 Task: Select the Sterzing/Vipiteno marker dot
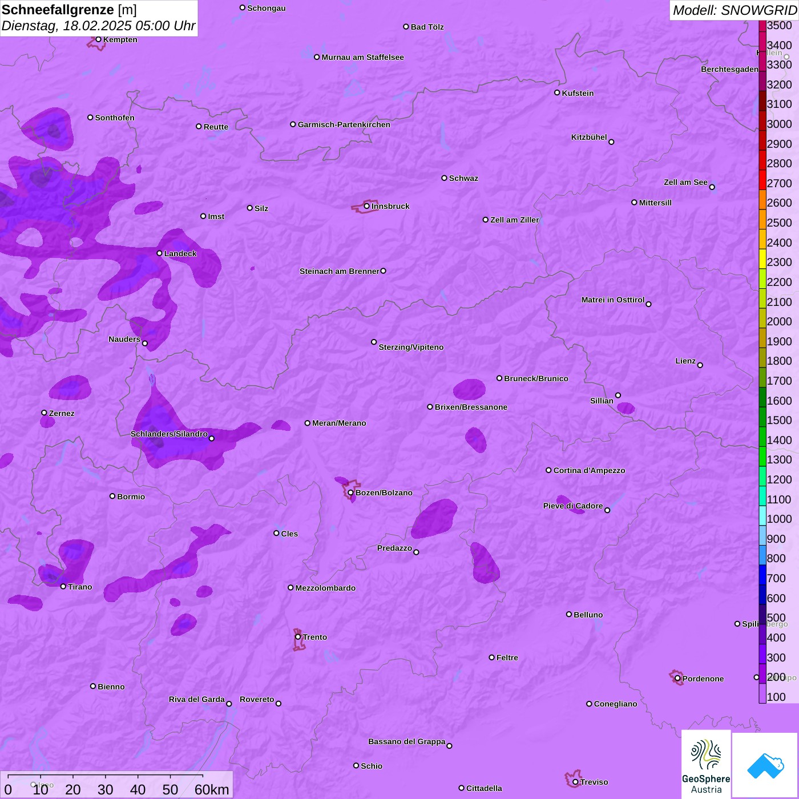coord(374,342)
